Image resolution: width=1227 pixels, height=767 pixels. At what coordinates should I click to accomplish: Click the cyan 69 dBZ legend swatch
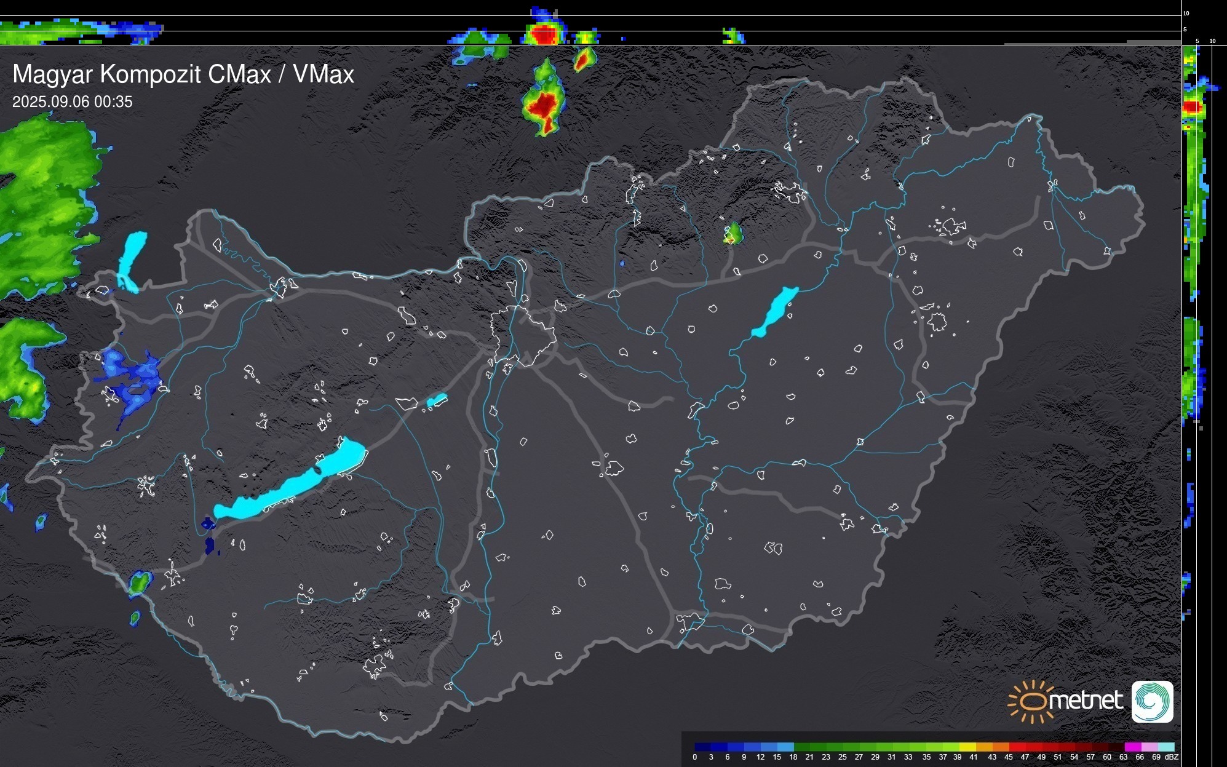[x=1165, y=747]
